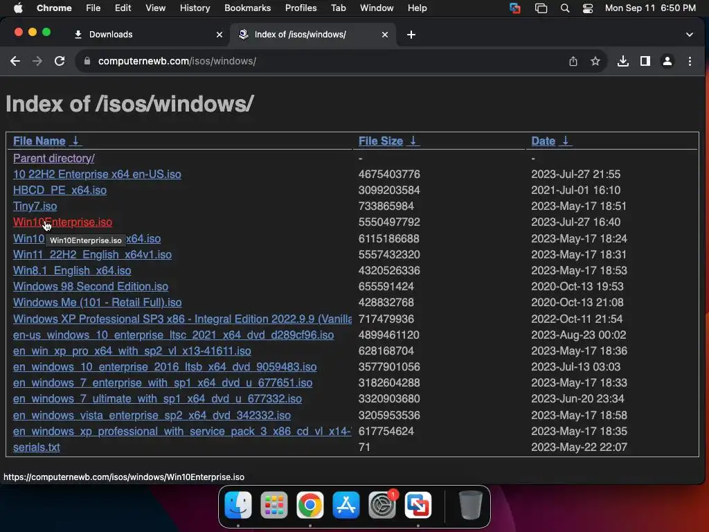Click the VMware Fusion menu bar icon
Viewport: 709px width, 532px height.
click(x=514, y=8)
